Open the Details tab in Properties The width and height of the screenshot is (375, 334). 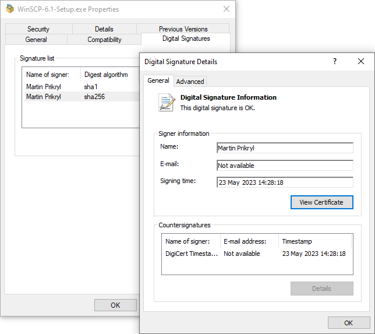pyautogui.click(x=104, y=29)
